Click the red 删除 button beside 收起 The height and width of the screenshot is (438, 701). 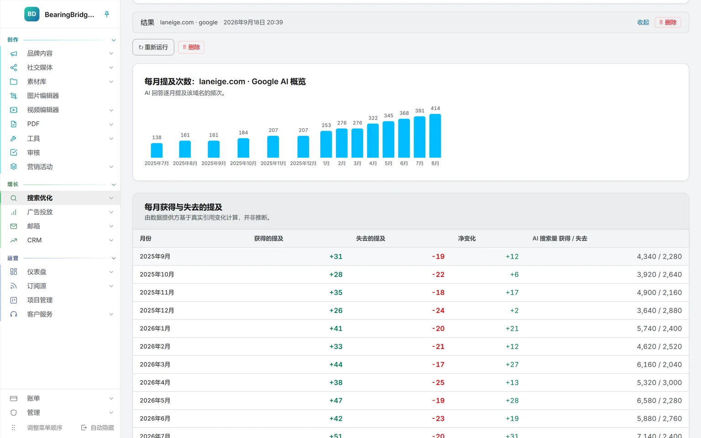point(668,22)
